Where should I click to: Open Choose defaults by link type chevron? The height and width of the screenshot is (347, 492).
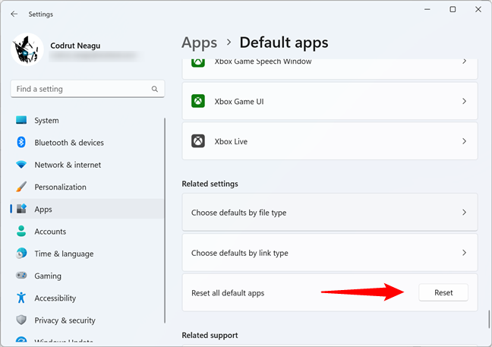(464, 253)
